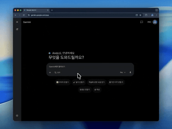Select the 이미지 만들기 suggestion chip

63,82
